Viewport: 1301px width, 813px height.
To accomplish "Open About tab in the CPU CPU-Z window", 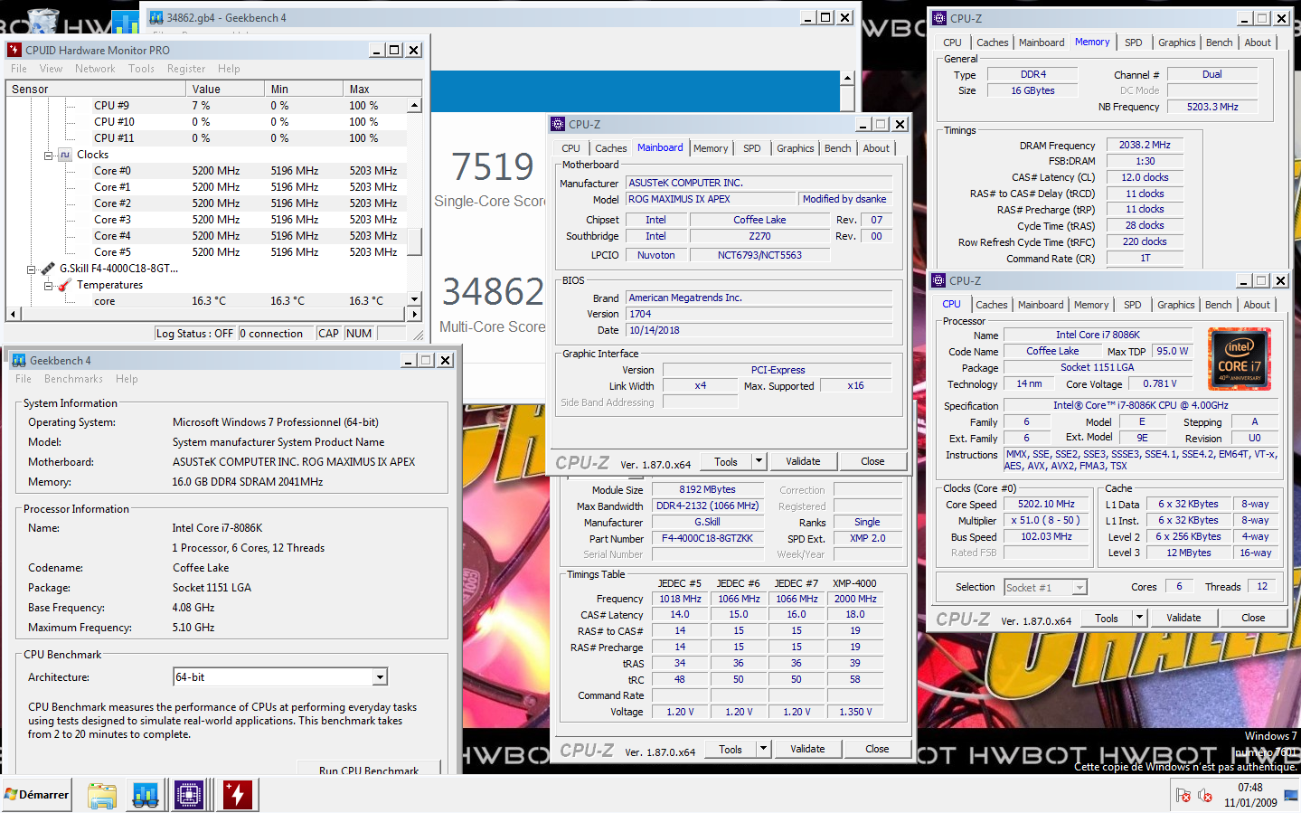I will point(1256,305).
